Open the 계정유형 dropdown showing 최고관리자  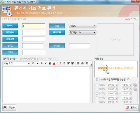[x=82, y=32]
